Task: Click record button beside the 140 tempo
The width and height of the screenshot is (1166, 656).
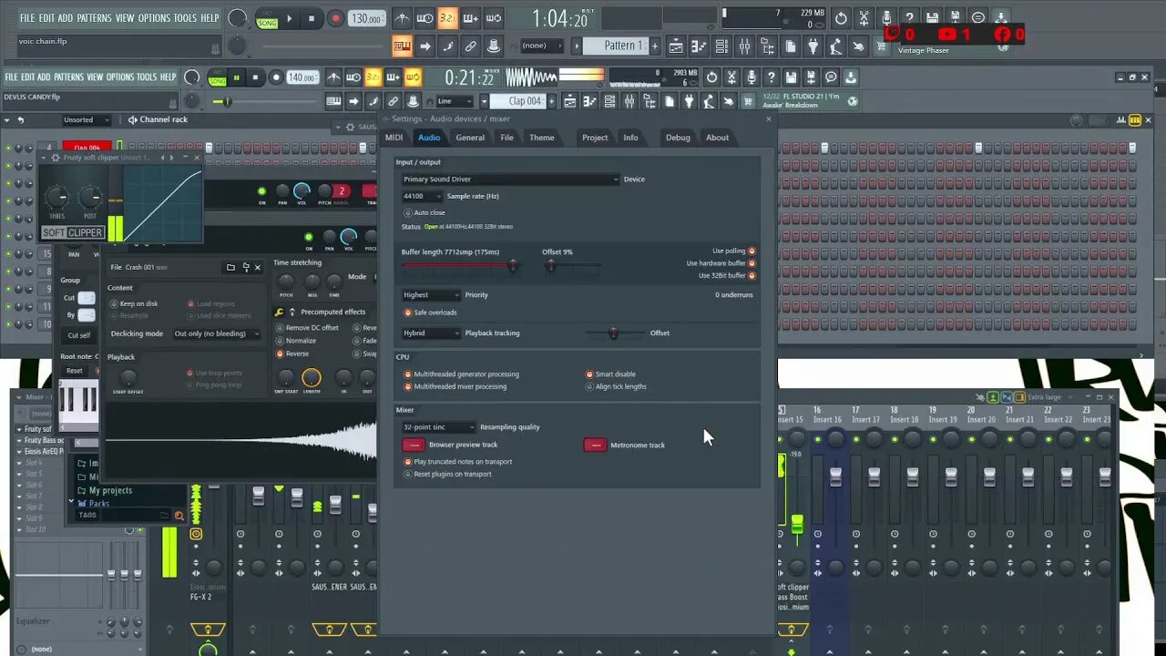Action: tap(276, 78)
